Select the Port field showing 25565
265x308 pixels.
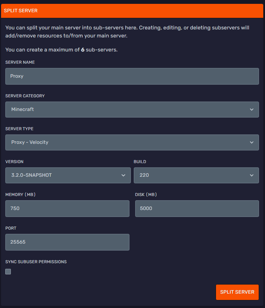[67, 242]
